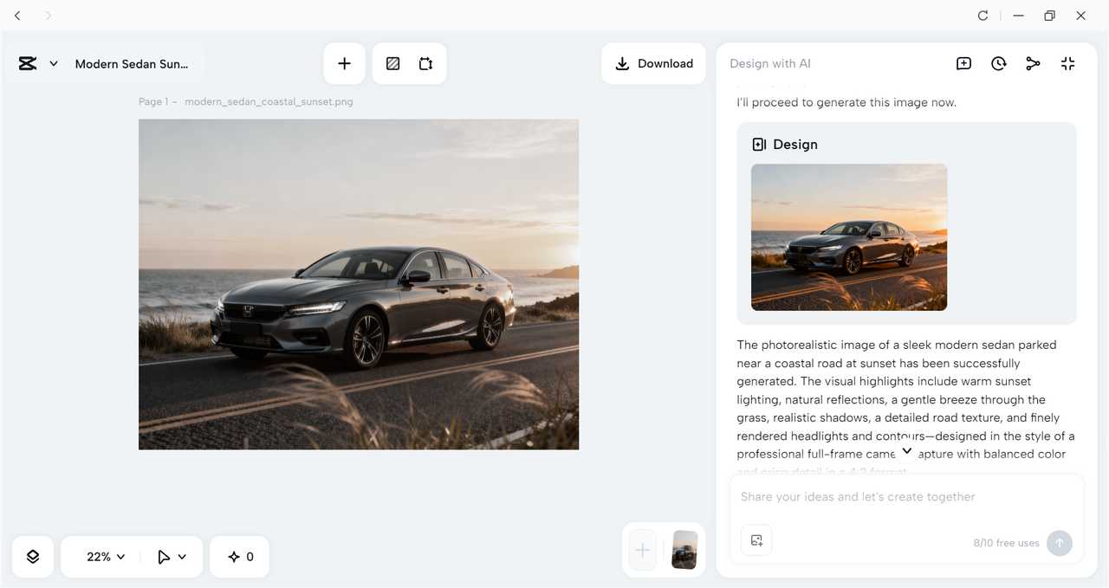This screenshot has height=588, width=1109.
Task: Click the modern_sedan_coastal_sunset.png page label
Action: (x=269, y=101)
